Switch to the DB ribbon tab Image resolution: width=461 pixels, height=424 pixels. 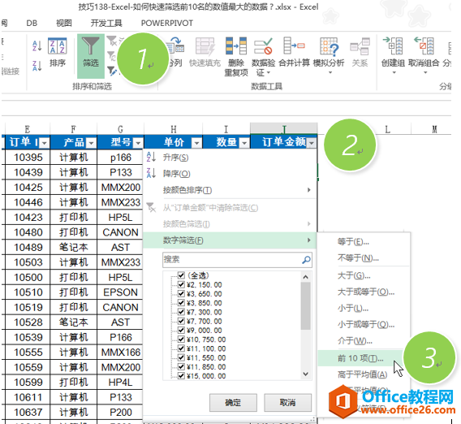(x=32, y=23)
